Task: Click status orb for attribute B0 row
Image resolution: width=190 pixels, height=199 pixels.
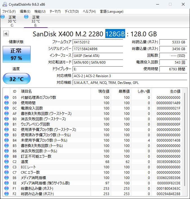Action: (6, 119)
